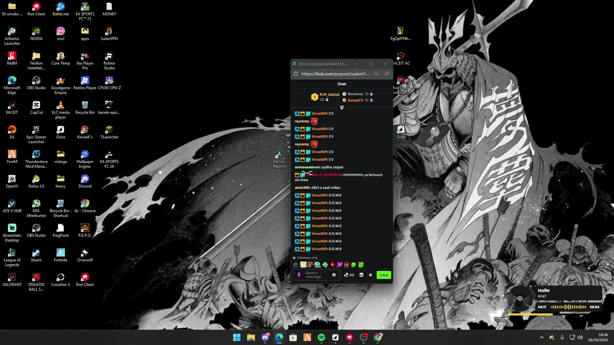
Task: Open aminesaadouni username in chat
Action: [x=307, y=167]
